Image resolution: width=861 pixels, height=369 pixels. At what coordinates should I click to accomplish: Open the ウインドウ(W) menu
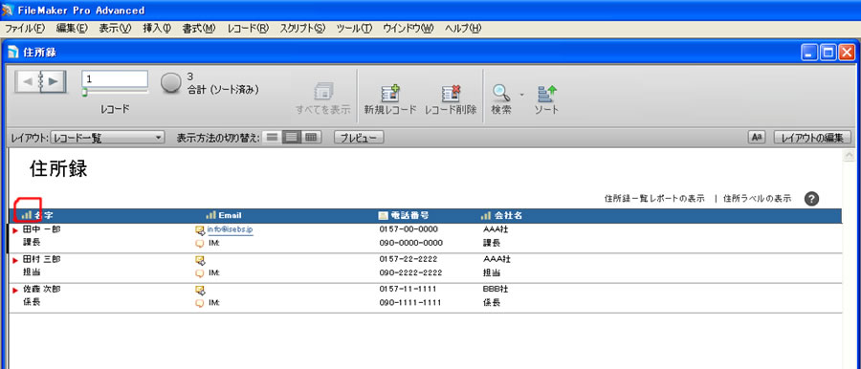click(x=408, y=29)
